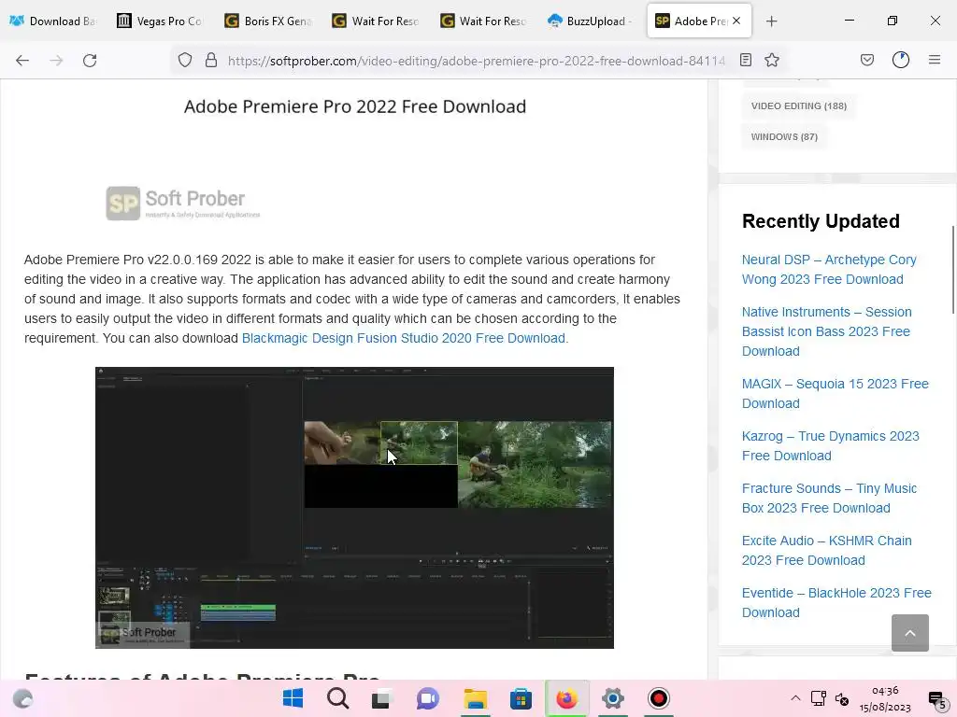Open Eventide BlackHole 2023 link
This screenshot has width=957, height=717.
(836, 603)
